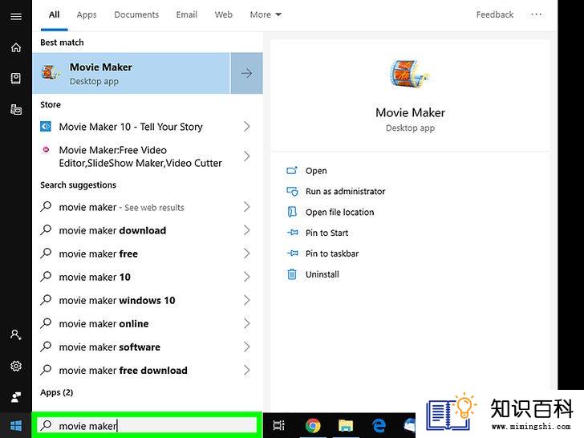Image resolution: width=584 pixels, height=438 pixels.
Task: Select Pin to taskbar
Action: (x=332, y=253)
